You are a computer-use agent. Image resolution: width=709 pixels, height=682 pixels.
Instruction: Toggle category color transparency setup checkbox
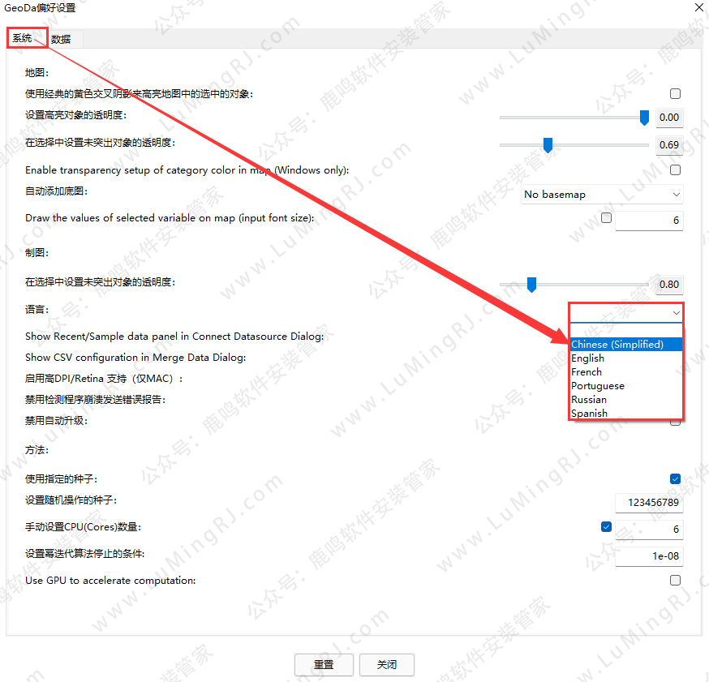point(675,170)
